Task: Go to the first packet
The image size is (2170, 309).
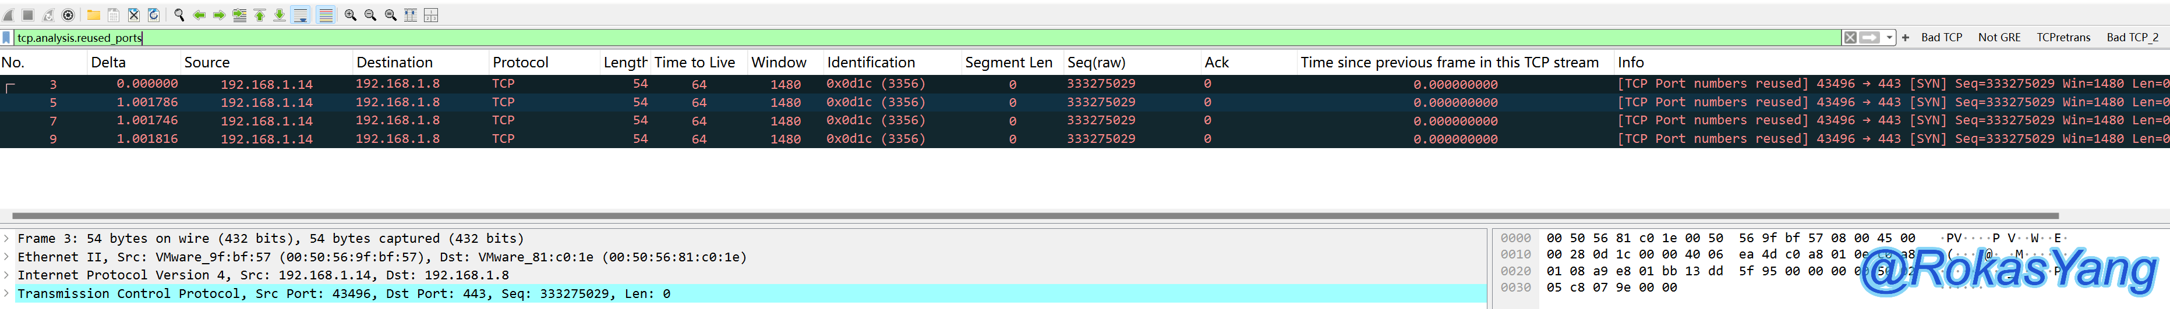Action: click(x=260, y=15)
